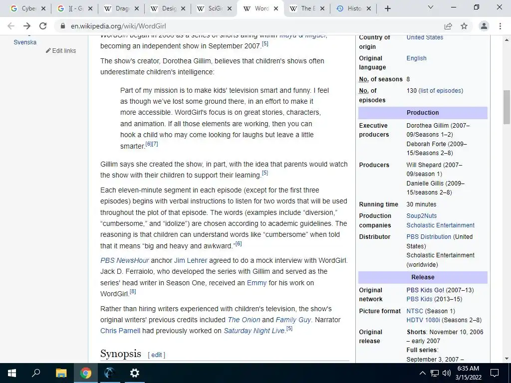Share this page using the share icon

[x=448, y=26]
